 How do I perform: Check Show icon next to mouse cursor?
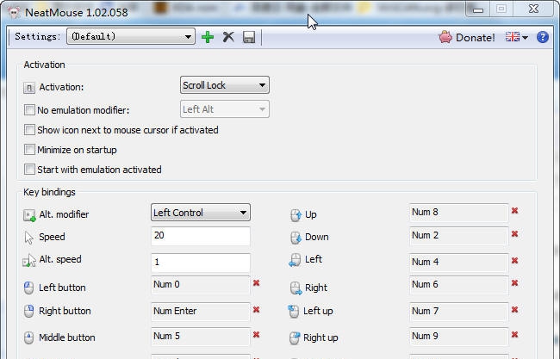coord(29,129)
